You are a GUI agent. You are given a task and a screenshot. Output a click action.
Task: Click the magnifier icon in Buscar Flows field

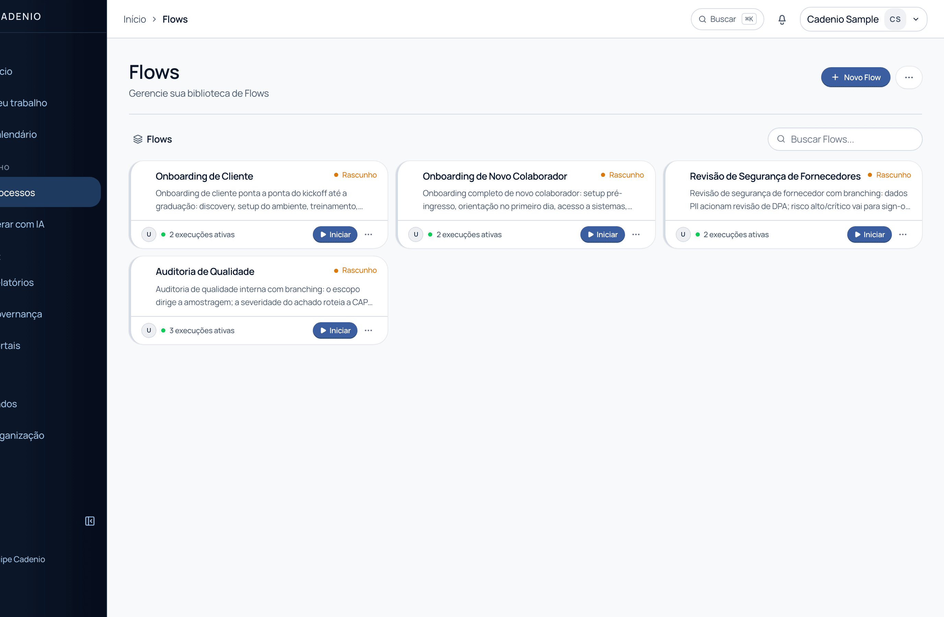point(781,139)
